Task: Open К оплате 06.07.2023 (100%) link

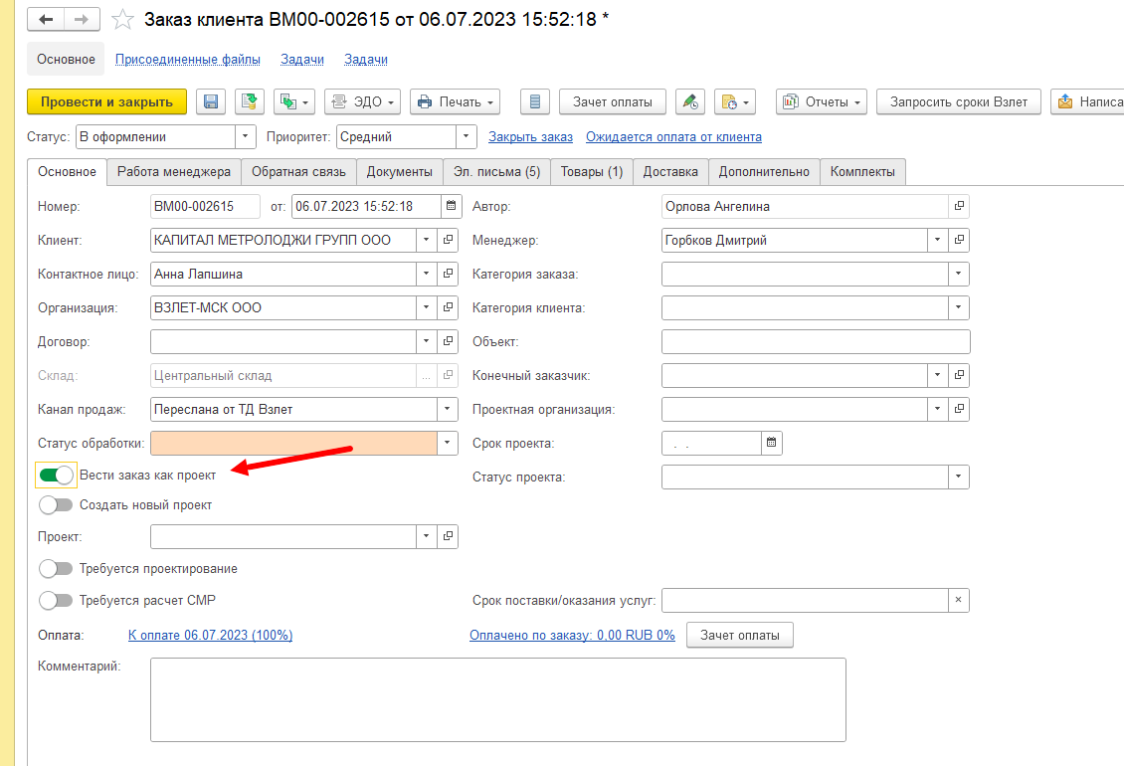Action: (x=210, y=636)
